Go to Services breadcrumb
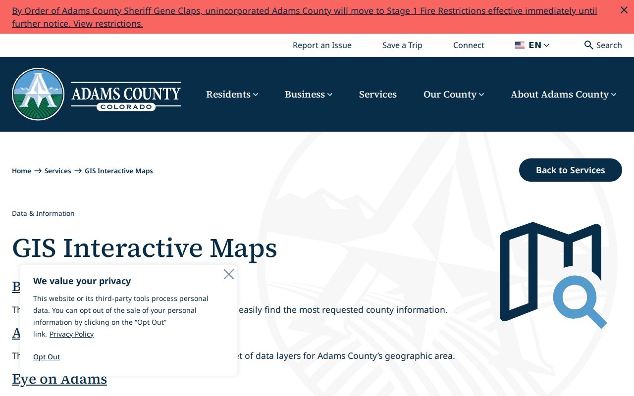The height and width of the screenshot is (396, 634). 58,171
